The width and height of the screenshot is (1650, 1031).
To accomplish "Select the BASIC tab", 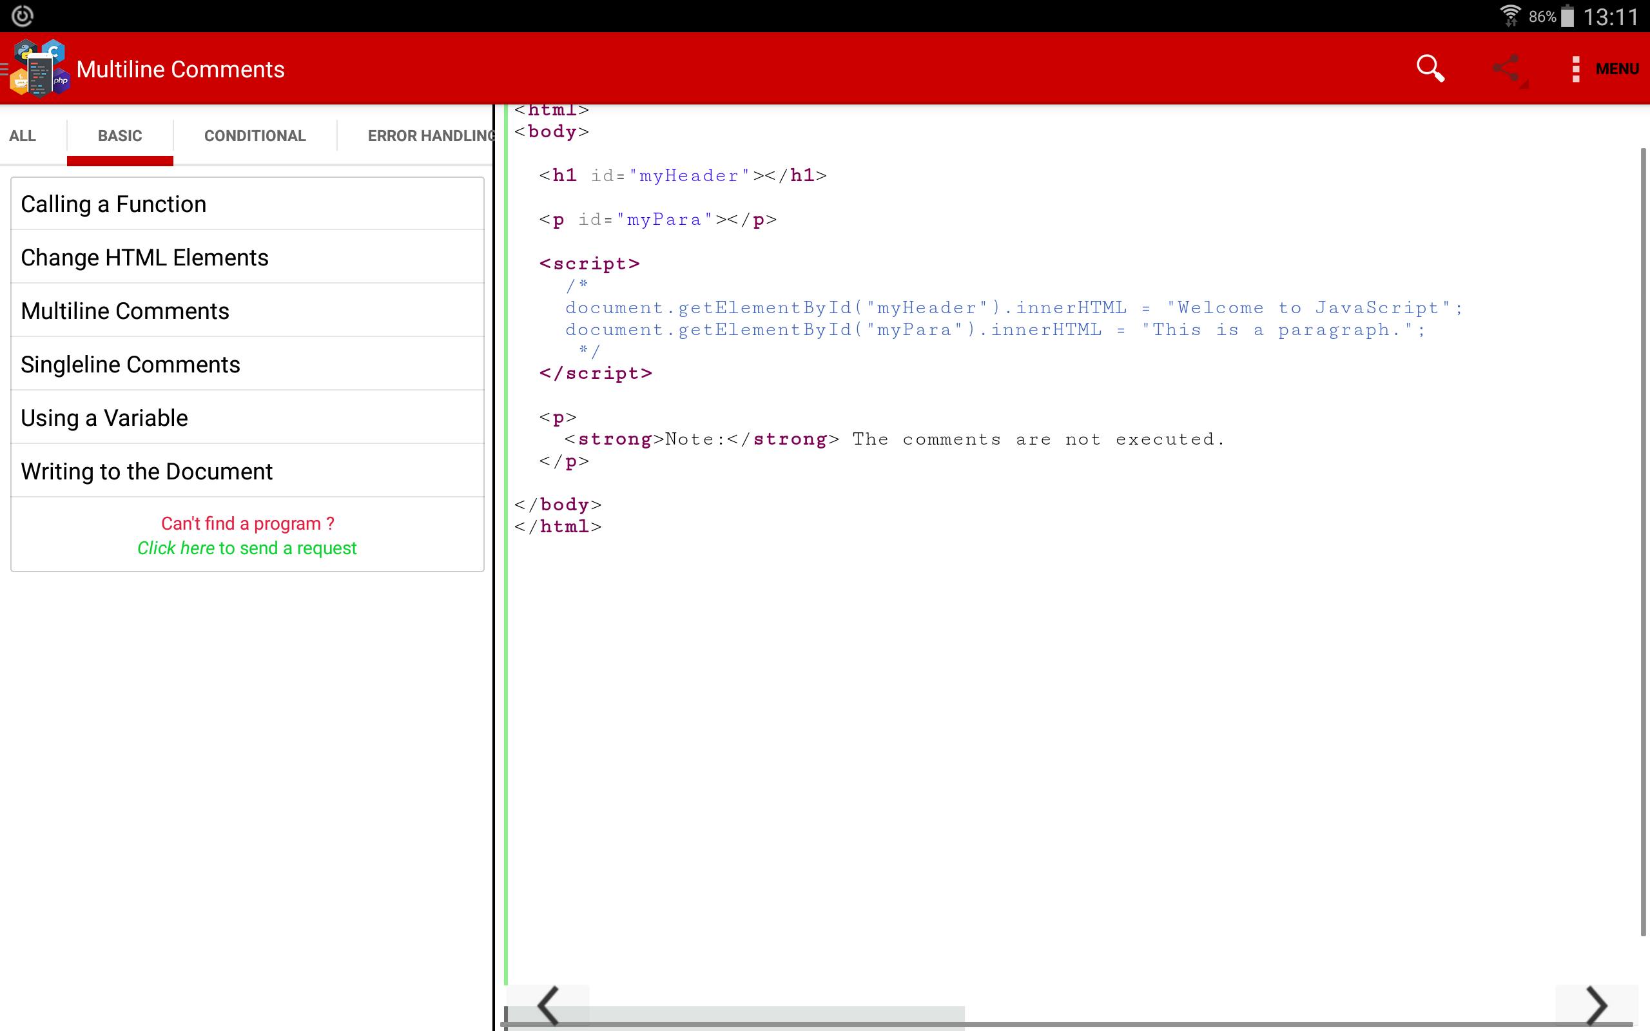I will (x=120, y=136).
